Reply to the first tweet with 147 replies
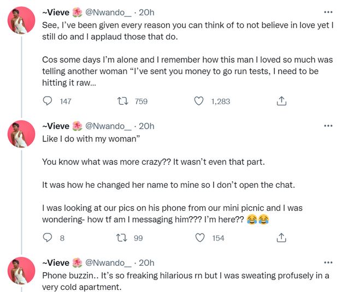This screenshot has width=342, height=292. click(x=48, y=101)
